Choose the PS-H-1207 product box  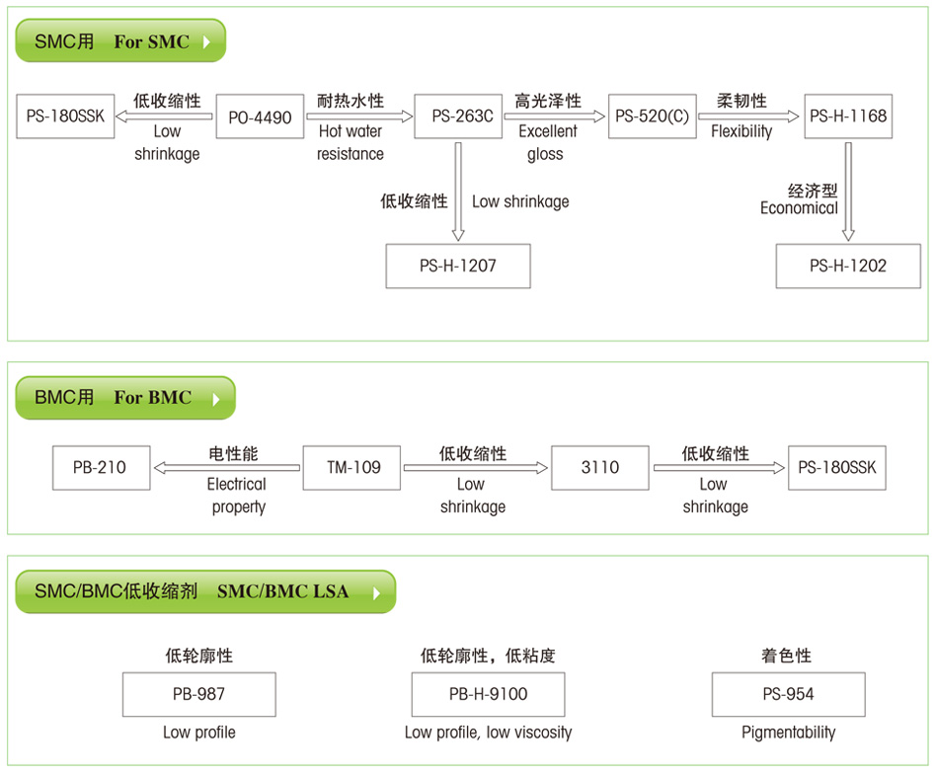pyautogui.click(x=457, y=267)
